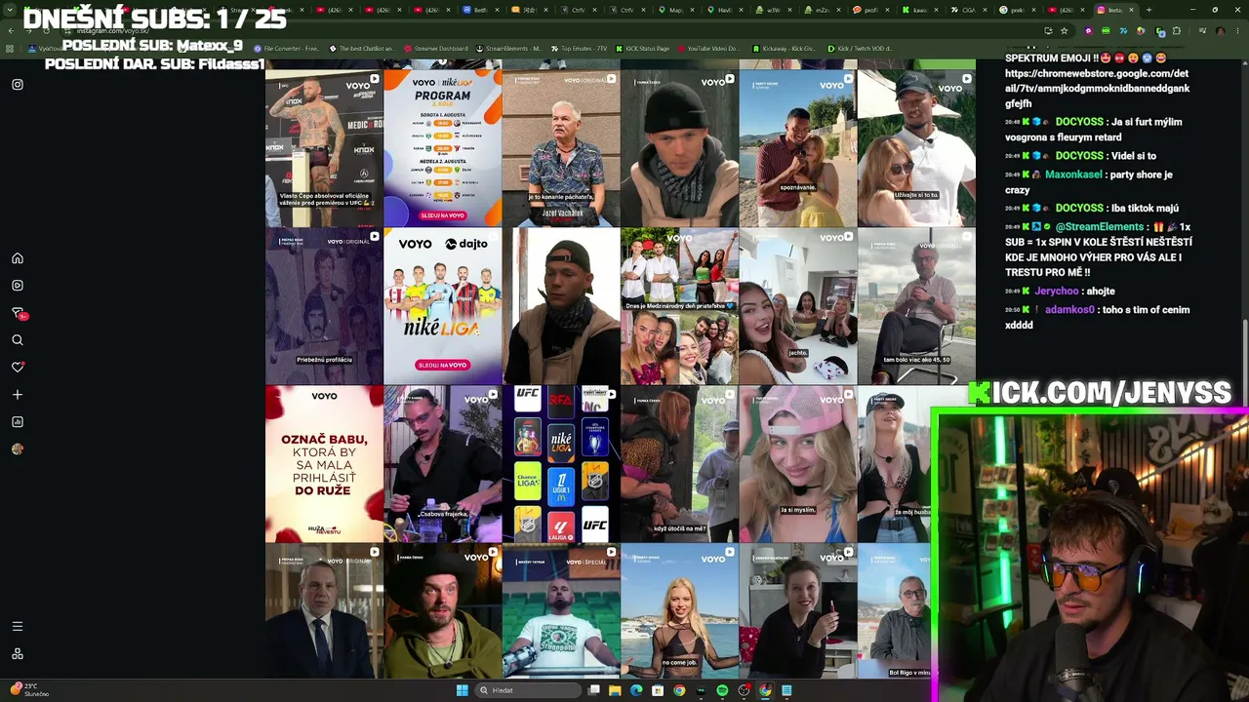Click username Maxonkasel in chat
This screenshot has width=1249, height=702.
coord(1073,175)
